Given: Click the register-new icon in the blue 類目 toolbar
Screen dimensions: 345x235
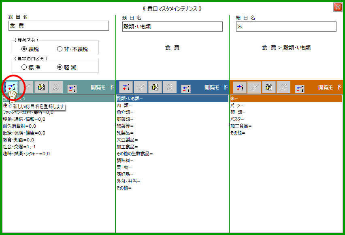Looking at the screenshot, I should coord(126,87).
